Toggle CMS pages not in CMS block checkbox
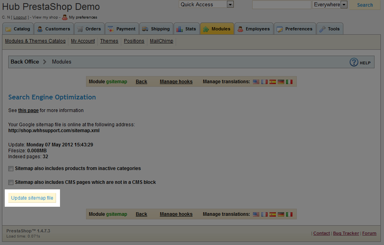Viewport: 384px width, 245px height. [11, 183]
